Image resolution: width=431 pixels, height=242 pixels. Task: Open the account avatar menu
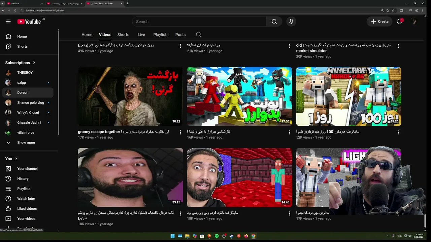point(414,22)
